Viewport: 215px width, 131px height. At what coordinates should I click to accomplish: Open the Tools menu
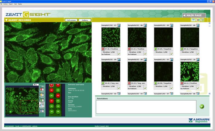tap(15, 4)
